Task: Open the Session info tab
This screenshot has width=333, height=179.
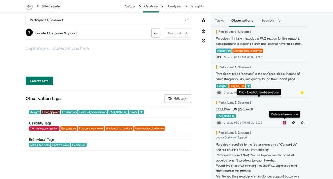Action: (271, 21)
